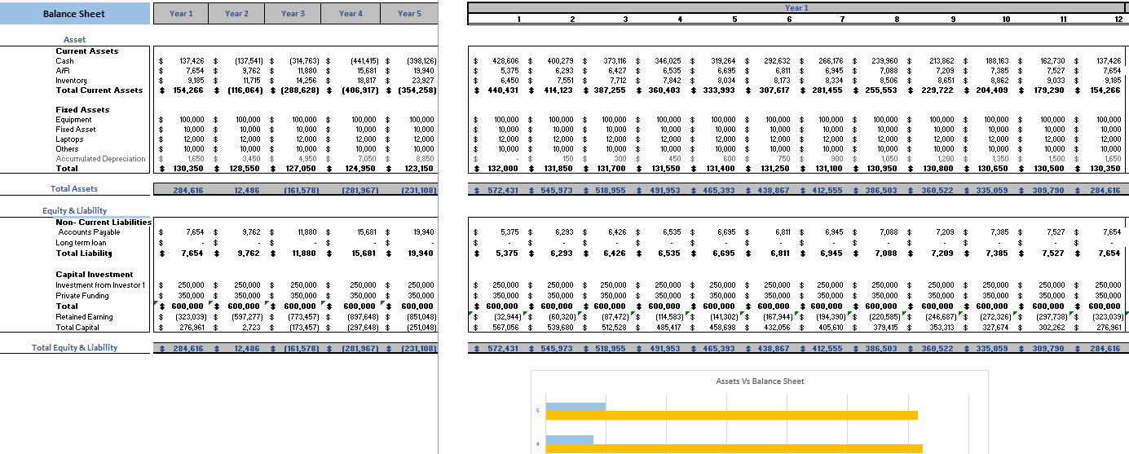Image resolution: width=1129 pixels, height=454 pixels.
Task: Click the Year 4 column header
Action: [351, 13]
